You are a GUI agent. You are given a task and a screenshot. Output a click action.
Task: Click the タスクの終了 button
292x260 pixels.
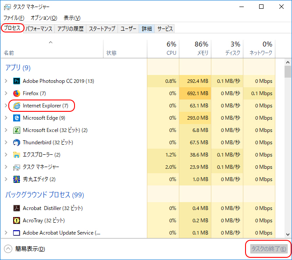pos(269,249)
